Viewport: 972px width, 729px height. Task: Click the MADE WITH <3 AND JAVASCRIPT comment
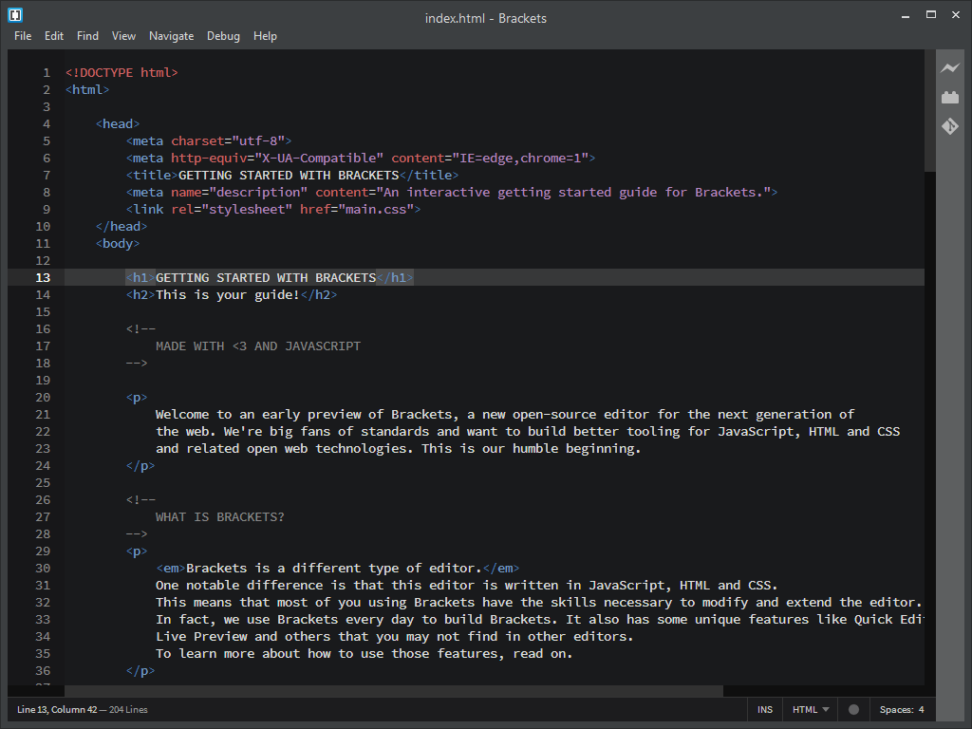click(x=258, y=346)
